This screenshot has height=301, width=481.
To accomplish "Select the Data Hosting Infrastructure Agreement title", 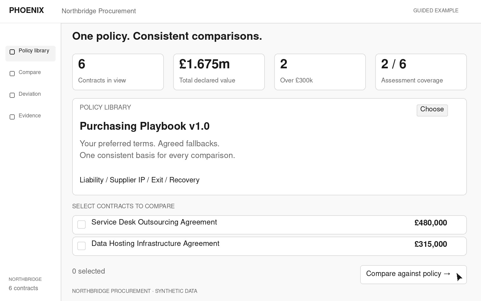I will click(x=155, y=244).
